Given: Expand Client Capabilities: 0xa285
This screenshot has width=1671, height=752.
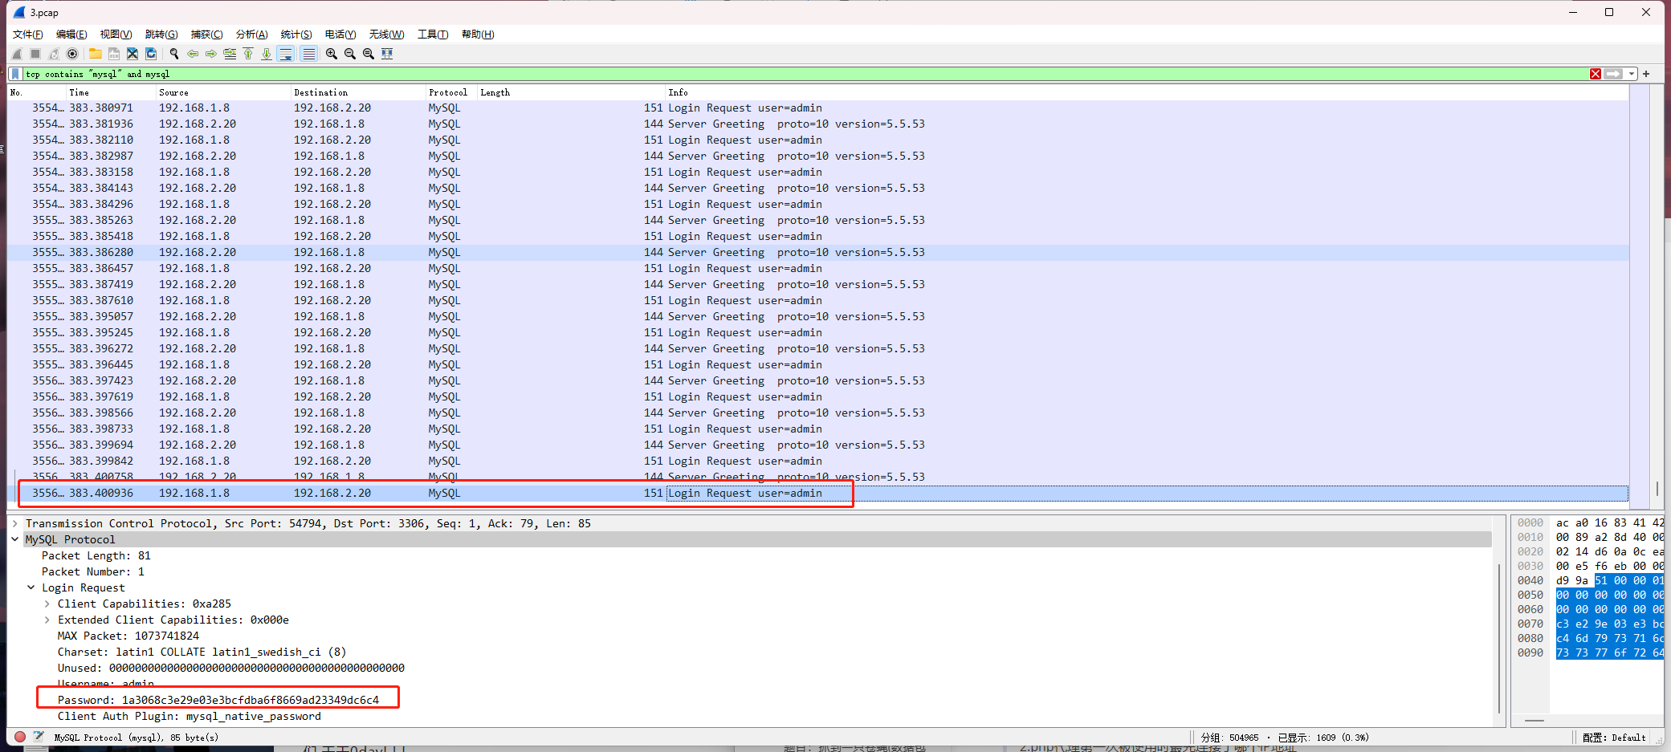Looking at the screenshot, I should pyautogui.click(x=47, y=604).
